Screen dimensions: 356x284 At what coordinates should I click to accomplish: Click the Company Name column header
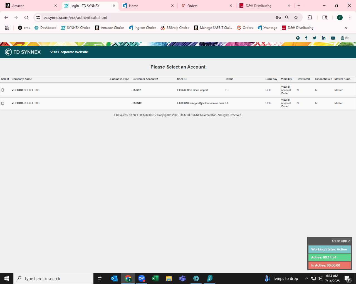[22, 79]
